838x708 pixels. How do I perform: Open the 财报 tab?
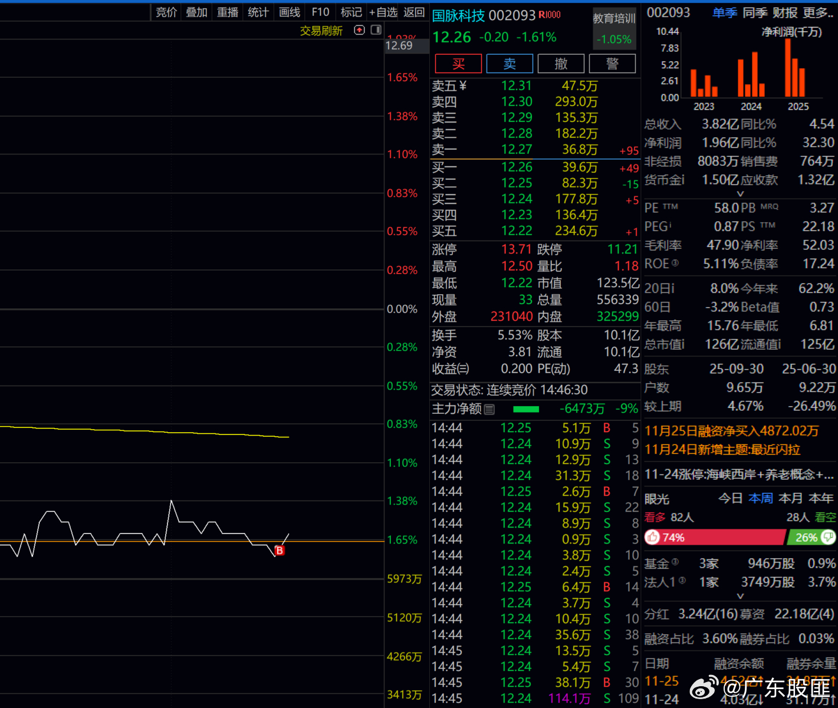coord(785,12)
